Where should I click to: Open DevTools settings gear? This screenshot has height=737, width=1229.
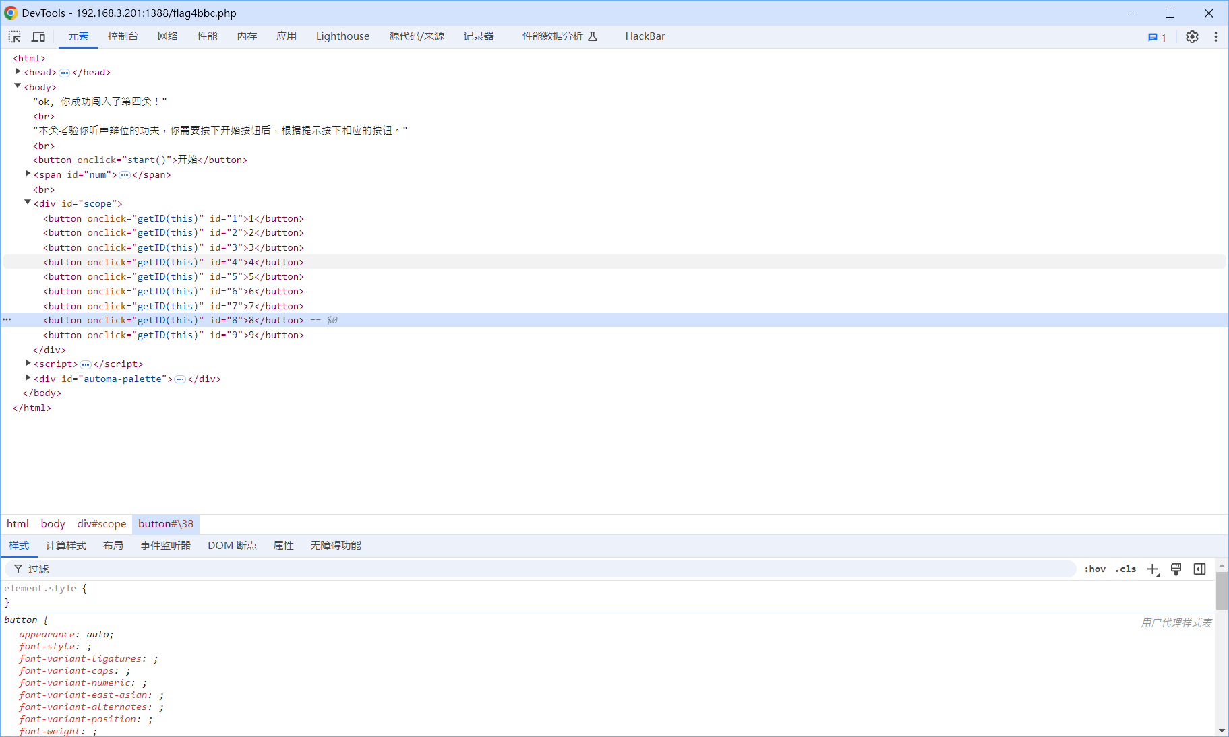[1192, 37]
